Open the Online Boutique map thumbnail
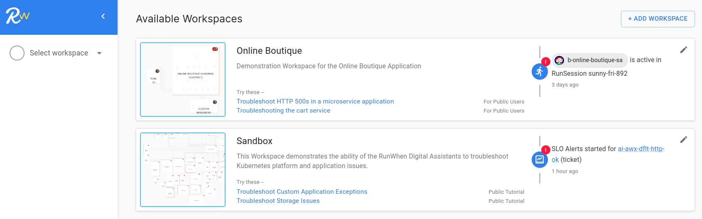 [183, 79]
